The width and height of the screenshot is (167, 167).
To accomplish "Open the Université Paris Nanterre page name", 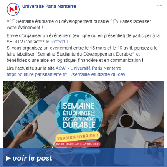I will (x=49, y=6).
